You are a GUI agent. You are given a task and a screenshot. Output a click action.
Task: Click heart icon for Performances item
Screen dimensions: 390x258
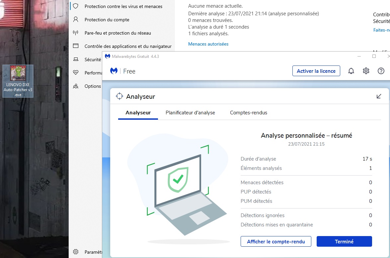[x=76, y=72]
